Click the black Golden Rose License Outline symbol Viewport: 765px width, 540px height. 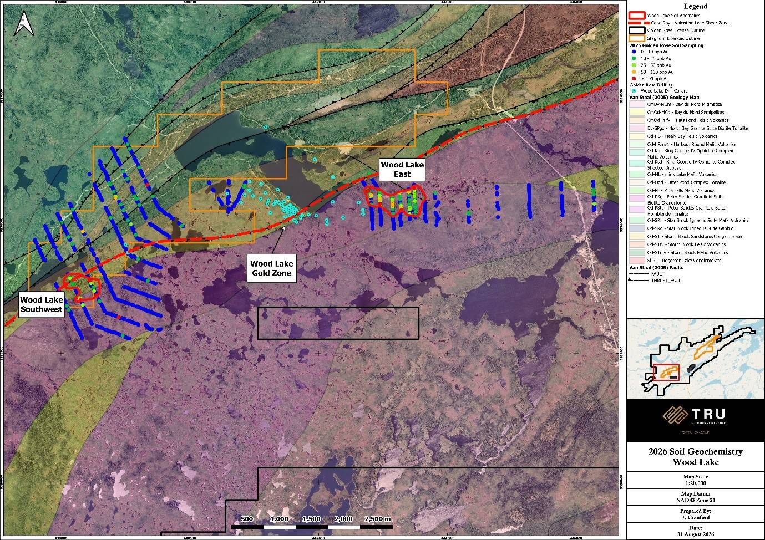click(637, 30)
